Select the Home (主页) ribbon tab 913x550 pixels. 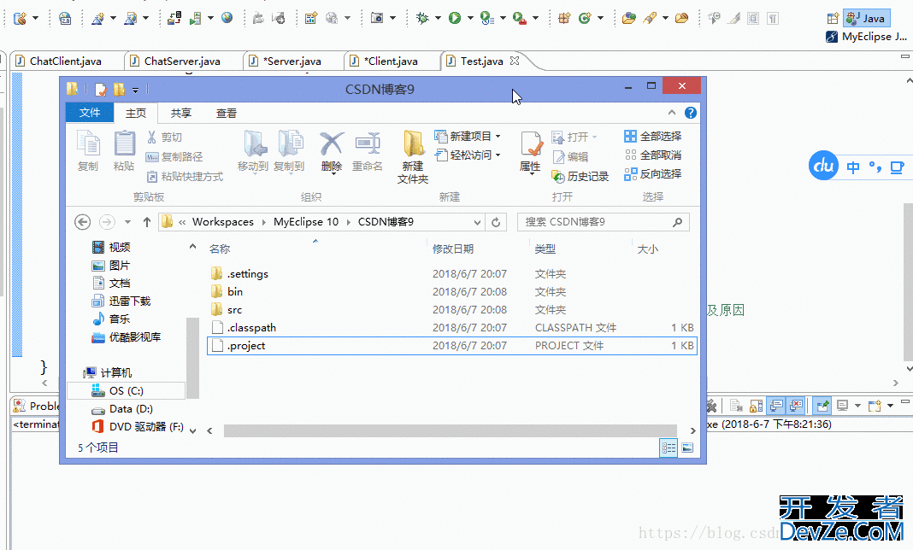(x=136, y=113)
